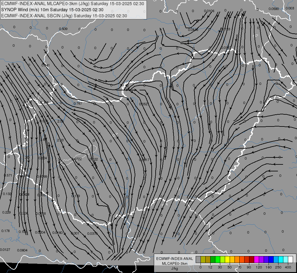This screenshot has height=273, width=297.
Task: Click legend scale value 250
Action: click(x=278, y=267)
